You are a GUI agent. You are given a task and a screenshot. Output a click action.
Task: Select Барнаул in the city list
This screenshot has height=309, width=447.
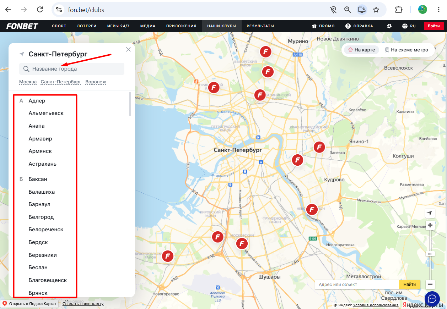pyautogui.click(x=39, y=204)
